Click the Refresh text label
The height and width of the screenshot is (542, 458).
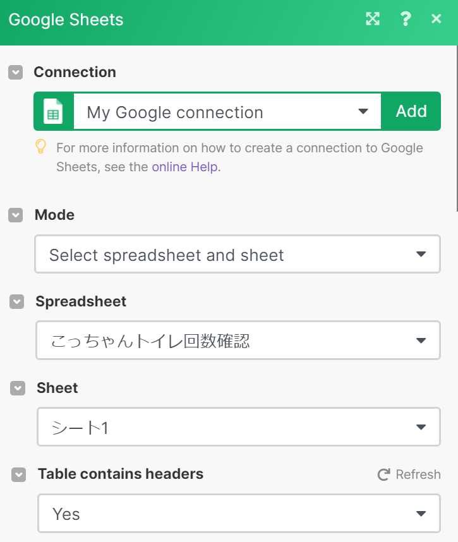(418, 474)
